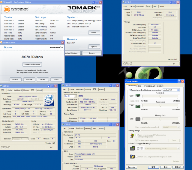192x170 pixels.
Task: Click Details in 3DMark Score window
Action: coord(43,79)
